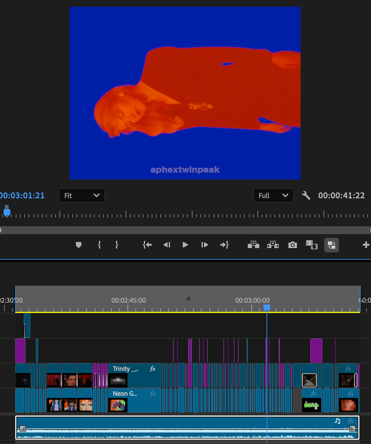The image size is (371, 444).
Task: Click the fx badge on Neon G... clip
Action: pyautogui.click(x=153, y=394)
